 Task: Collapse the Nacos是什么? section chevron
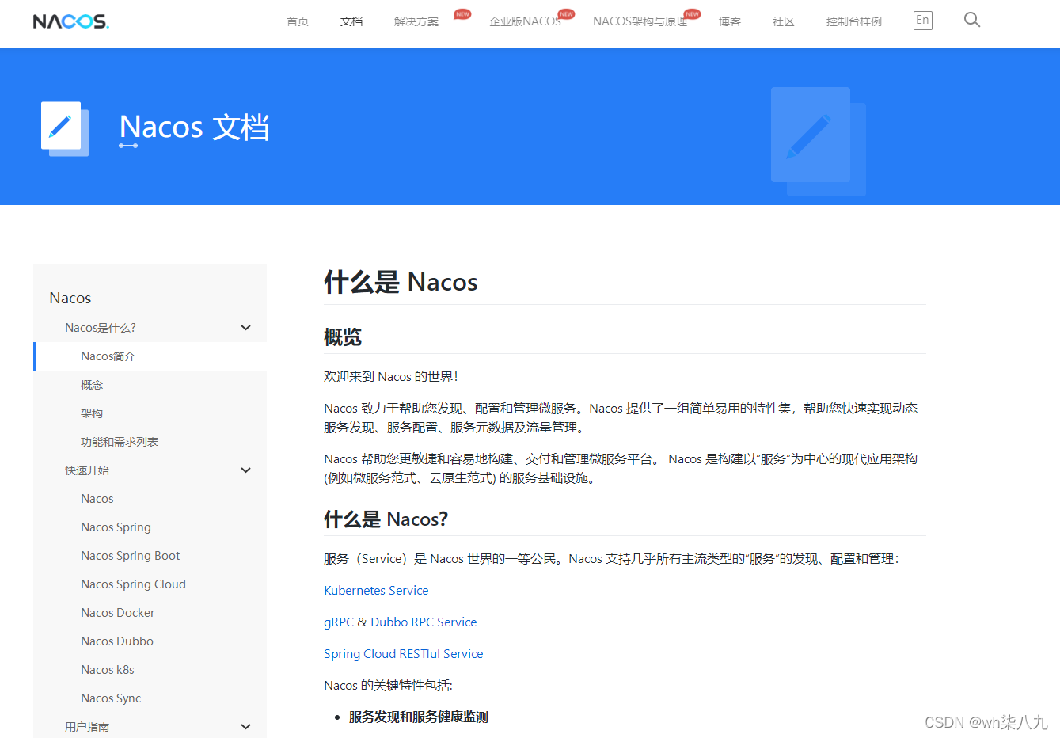(245, 328)
